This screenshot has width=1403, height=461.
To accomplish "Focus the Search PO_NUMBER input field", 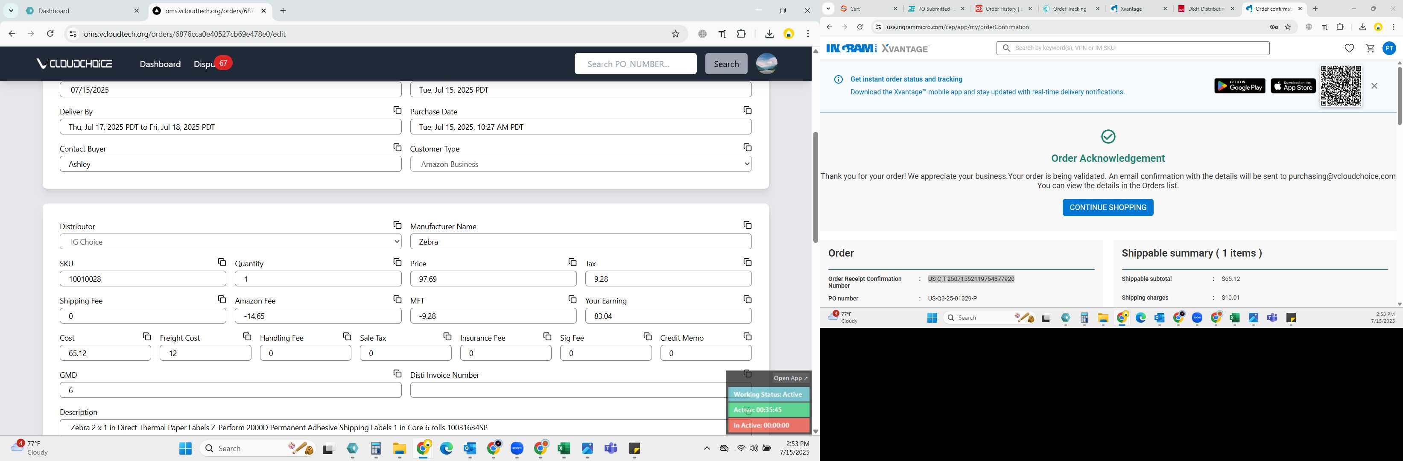I will point(635,64).
